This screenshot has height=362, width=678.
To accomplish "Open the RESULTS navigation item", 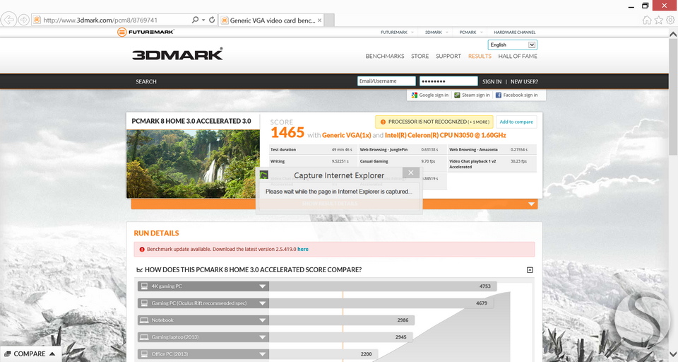I will [480, 57].
